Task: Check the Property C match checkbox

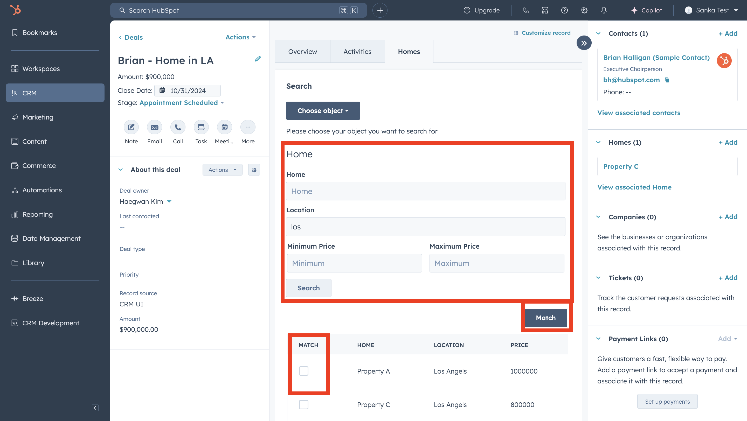Action: [x=303, y=404]
